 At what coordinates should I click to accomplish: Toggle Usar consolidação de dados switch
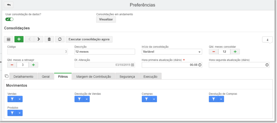pos(9,19)
